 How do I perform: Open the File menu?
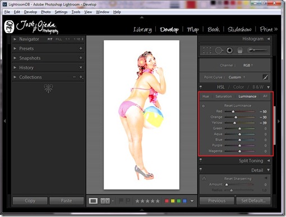[x=7, y=12]
